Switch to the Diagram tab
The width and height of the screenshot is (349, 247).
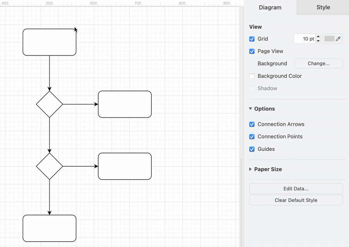pos(270,7)
